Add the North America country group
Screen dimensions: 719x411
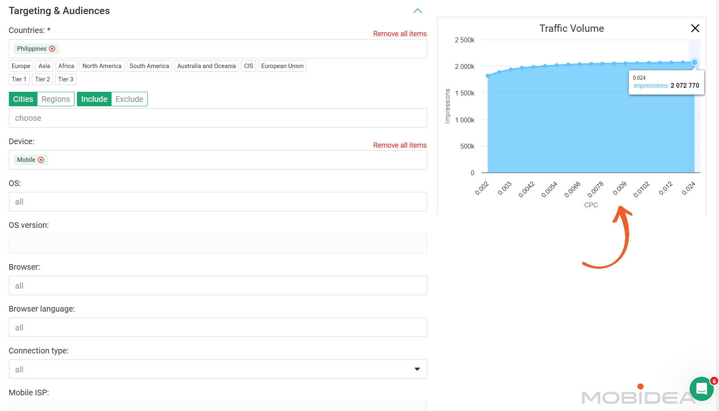tap(102, 66)
